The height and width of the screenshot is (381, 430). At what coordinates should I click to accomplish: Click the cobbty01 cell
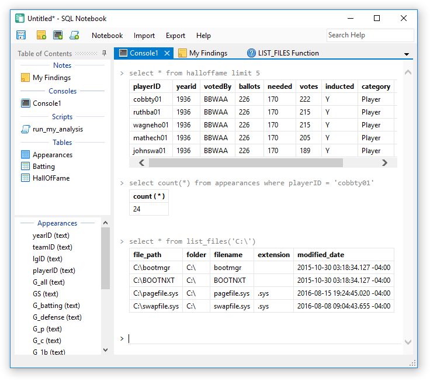click(151, 99)
